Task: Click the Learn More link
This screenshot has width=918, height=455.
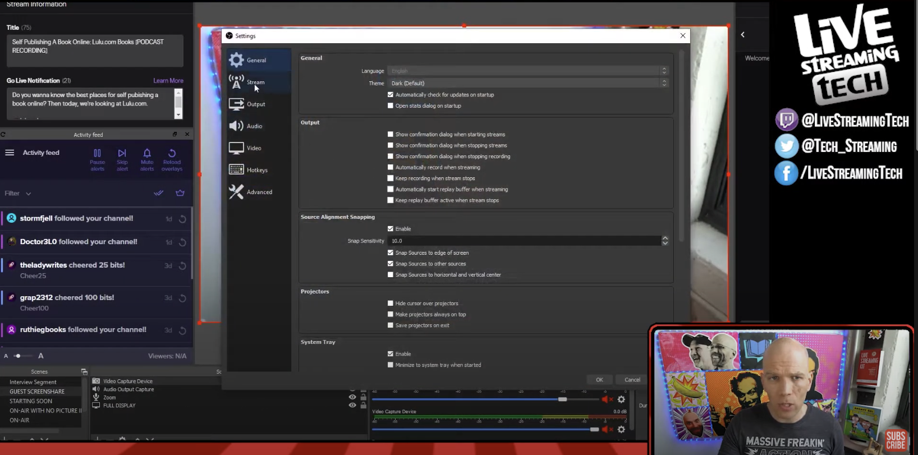Action: point(168,81)
